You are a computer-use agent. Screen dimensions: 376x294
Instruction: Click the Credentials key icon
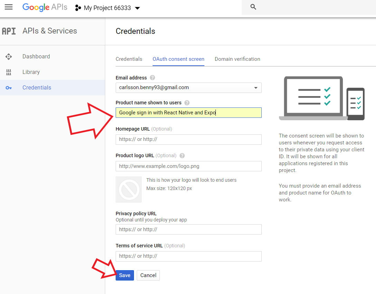click(9, 88)
